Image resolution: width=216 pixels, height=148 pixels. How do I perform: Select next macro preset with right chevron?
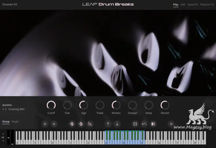[6, 109]
